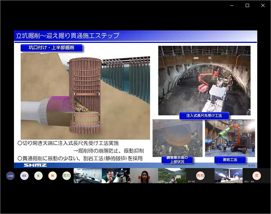Select the K participant avatar
The width and height of the screenshot is (271, 214).
[38, 176]
